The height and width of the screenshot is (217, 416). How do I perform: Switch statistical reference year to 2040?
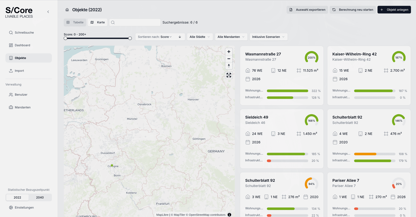point(40,197)
